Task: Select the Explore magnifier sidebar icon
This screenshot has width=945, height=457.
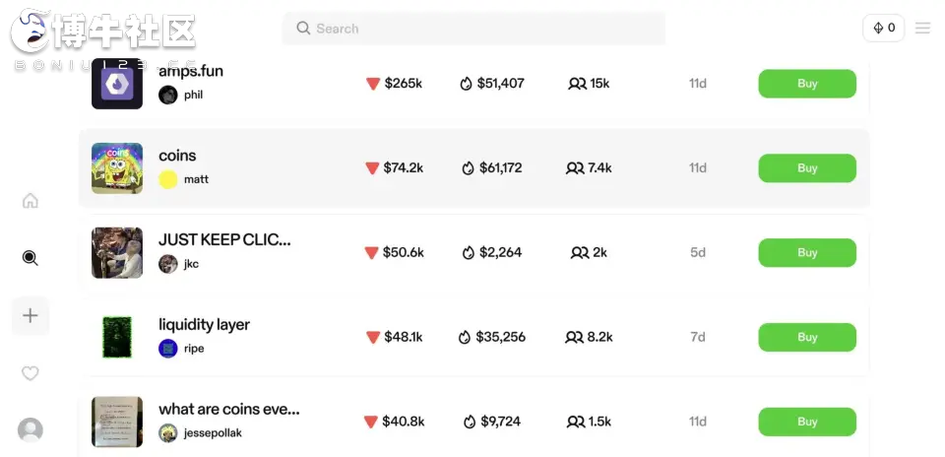Action: 31,258
